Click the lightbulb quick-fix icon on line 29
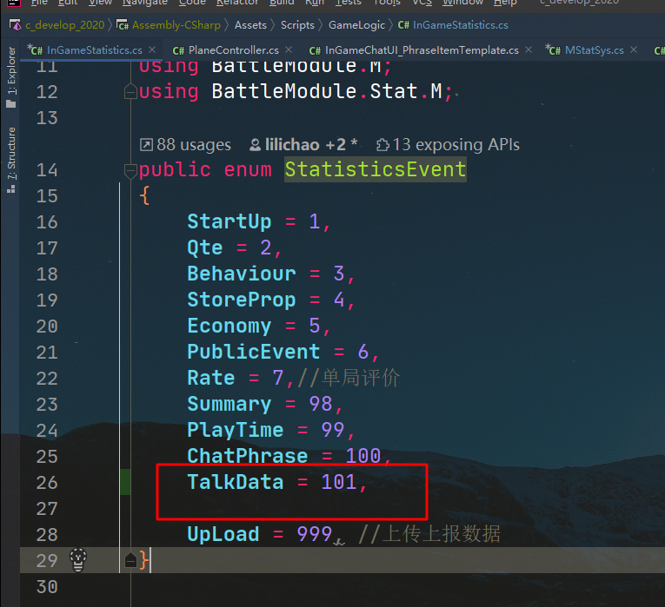This screenshot has height=607, width=665. click(77, 558)
